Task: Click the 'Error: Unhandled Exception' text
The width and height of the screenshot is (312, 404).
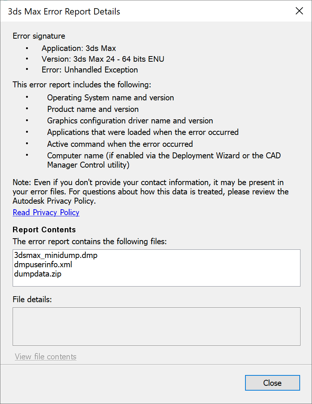Action: pos(90,70)
